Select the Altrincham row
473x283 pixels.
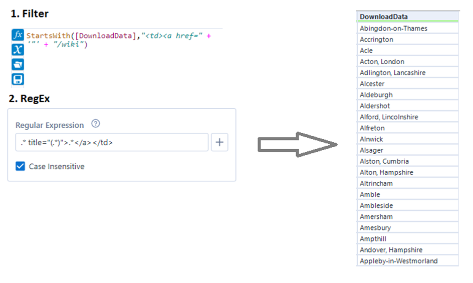407,183
